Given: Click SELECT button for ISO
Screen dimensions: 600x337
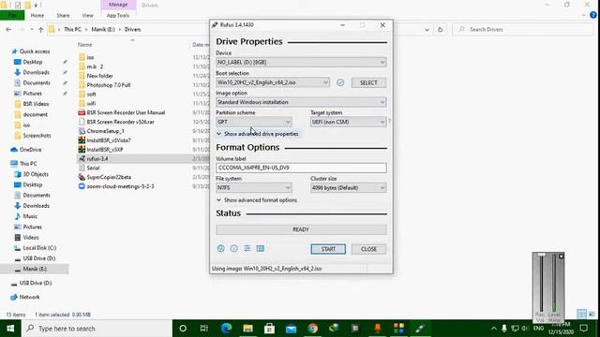Looking at the screenshot, I should pyautogui.click(x=368, y=82).
